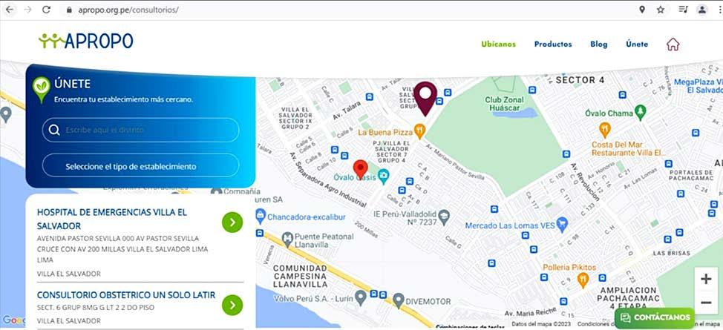Image resolution: width=723 pixels, height=330 pixels.
Task: Open the Productos menu item
Action: pyautogui.click(x=553, y=44)
